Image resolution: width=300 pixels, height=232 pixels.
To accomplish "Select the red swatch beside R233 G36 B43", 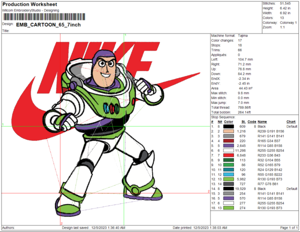I will pos(228,155).
